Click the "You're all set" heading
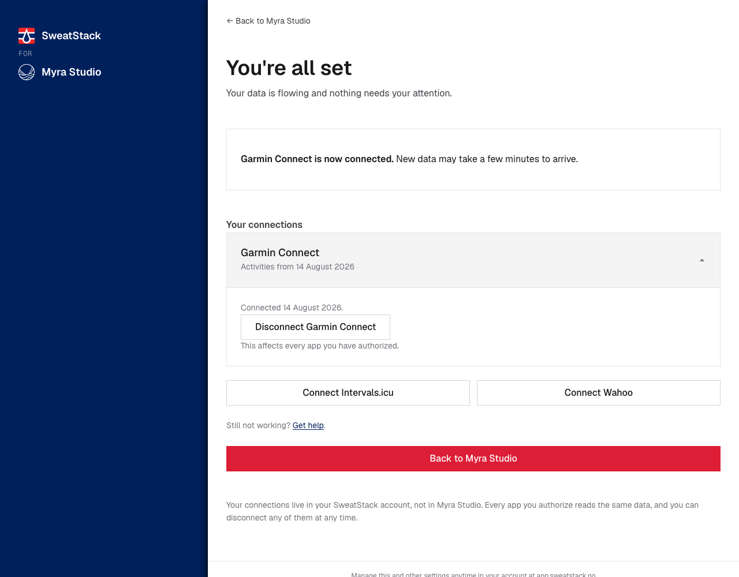The image size is (739, 577). point(289,68)
